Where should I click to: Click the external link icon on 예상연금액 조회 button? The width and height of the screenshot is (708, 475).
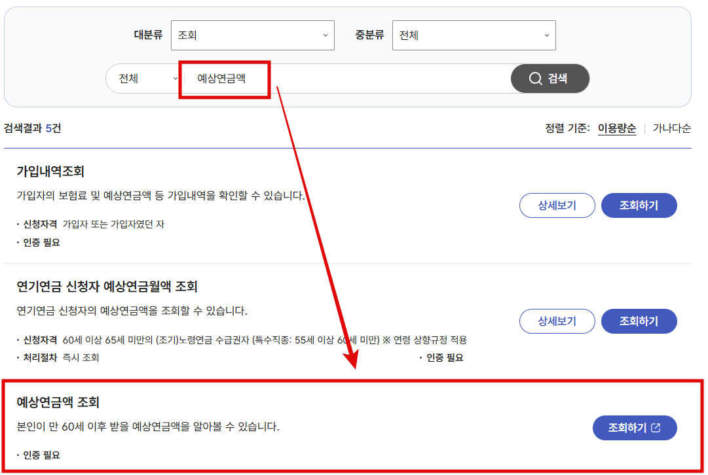point(656,428)
